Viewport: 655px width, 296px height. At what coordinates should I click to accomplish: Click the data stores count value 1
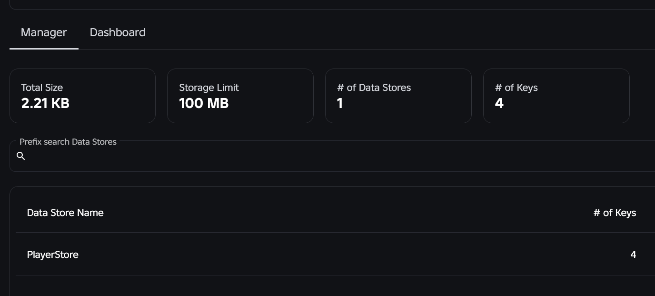coord(340,103)
